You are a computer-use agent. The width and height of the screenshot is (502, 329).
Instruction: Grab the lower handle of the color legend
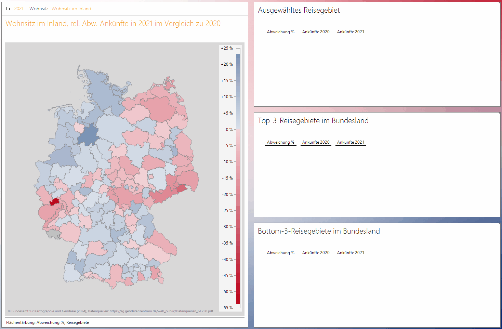(x=238, y=305)
